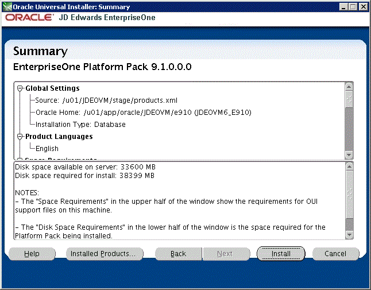Select the Product Languages heading
Viewport: 371px width, 290px height.
(x=59, y=137)
